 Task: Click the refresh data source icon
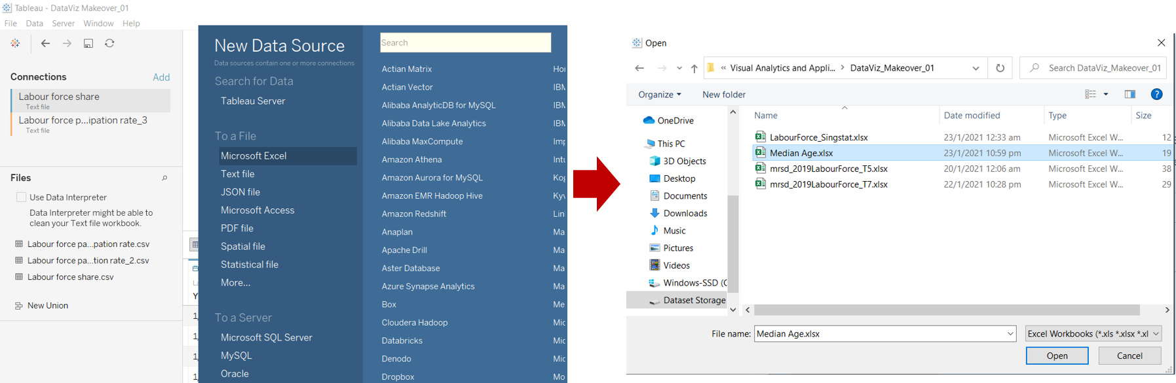(109, 43)
